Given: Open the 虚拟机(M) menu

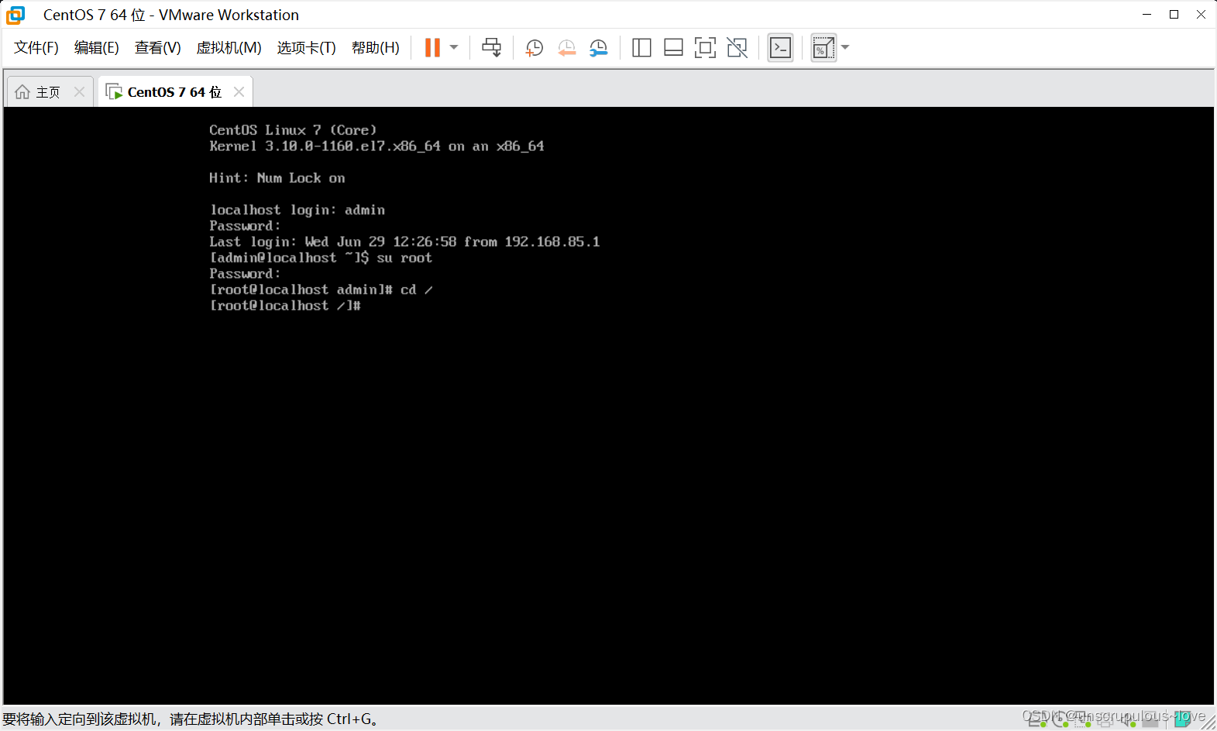Looking at the screenshot, I should tap(229, 48).
